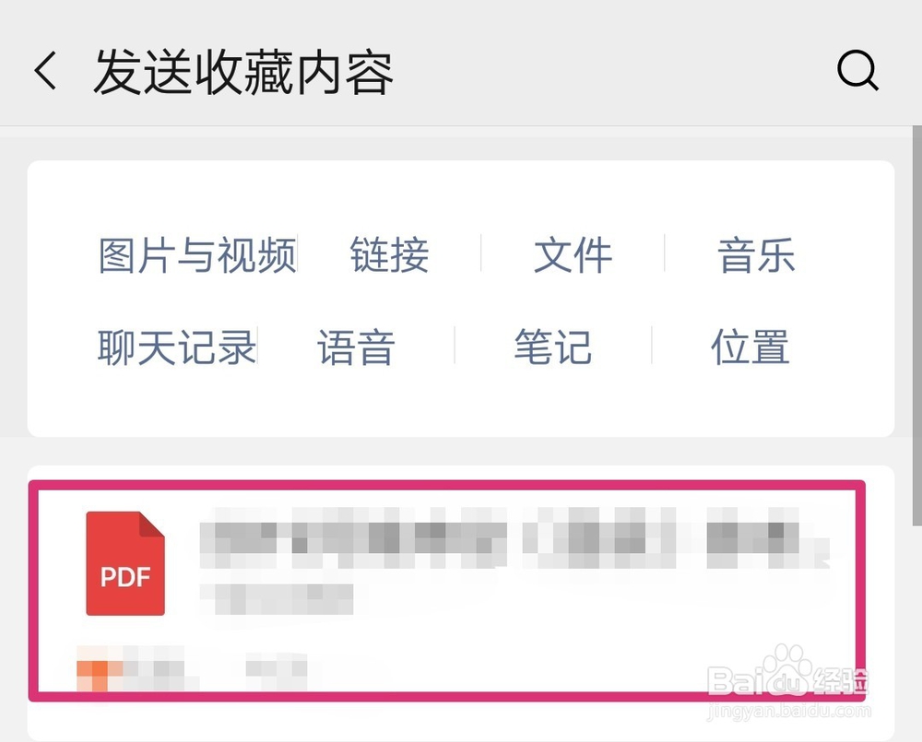Select the 聊天记录 category

click(x=177, y=347)
